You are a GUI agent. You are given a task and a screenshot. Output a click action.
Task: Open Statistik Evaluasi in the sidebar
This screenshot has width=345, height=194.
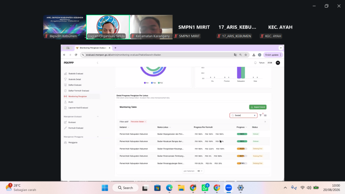click(75, 74)
